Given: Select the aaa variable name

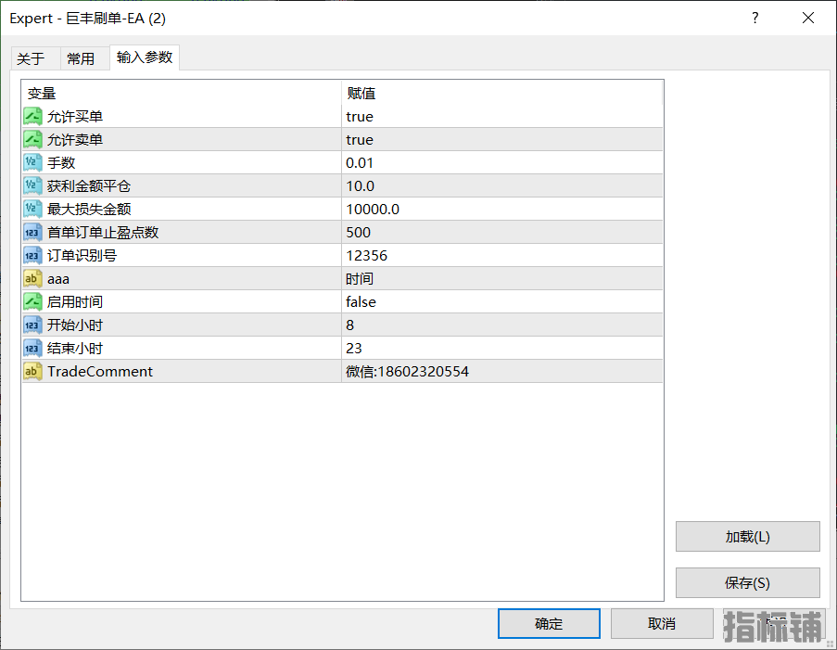Looking at the screenshot, I should [x=58, y=279].
